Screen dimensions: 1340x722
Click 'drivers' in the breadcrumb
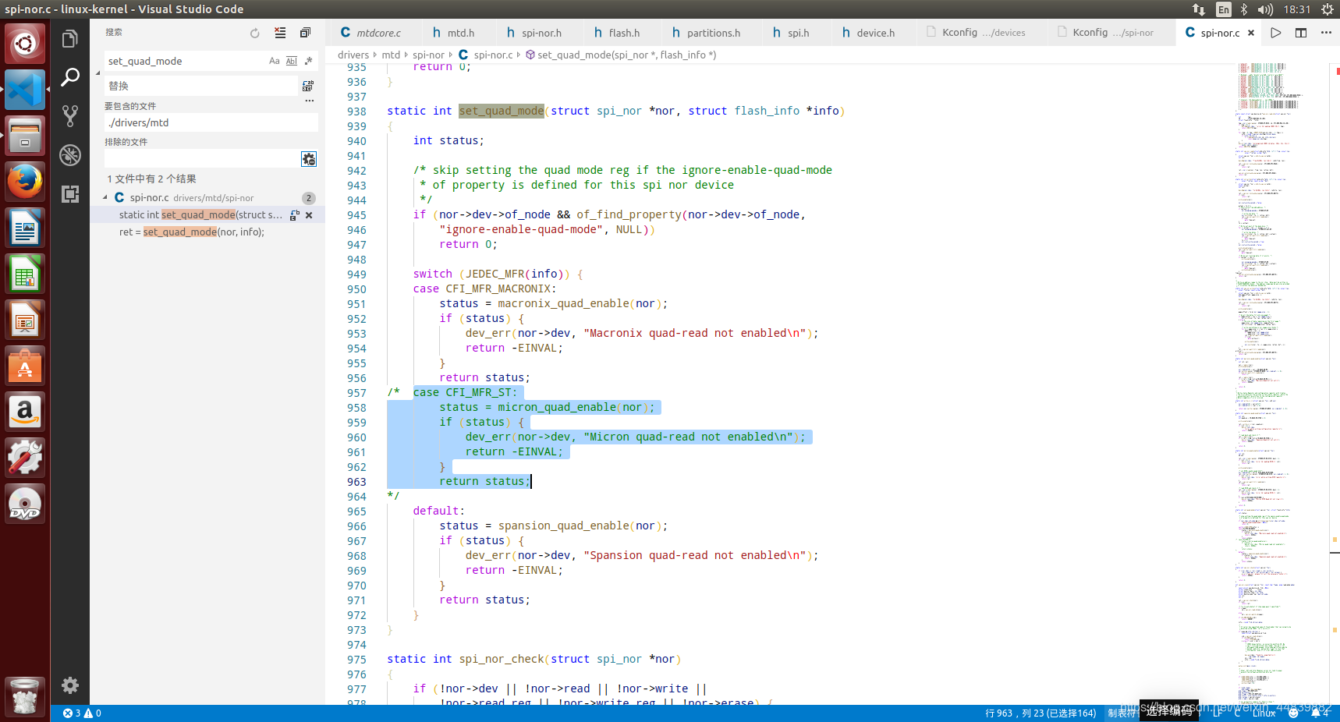click(353, 55)
